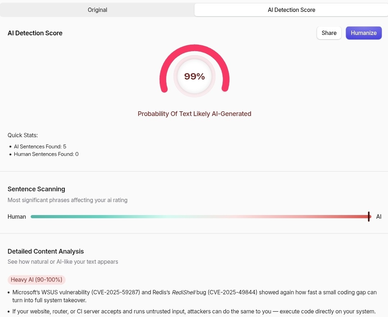Click the purple Humanize button
The image size is (388, 317).
tap(364, 33)
